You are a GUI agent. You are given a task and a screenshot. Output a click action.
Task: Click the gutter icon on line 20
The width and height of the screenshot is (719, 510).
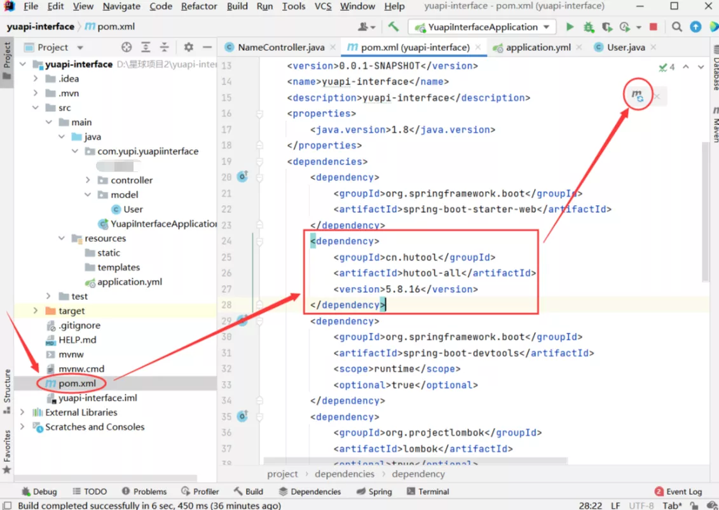pos(243,176)
